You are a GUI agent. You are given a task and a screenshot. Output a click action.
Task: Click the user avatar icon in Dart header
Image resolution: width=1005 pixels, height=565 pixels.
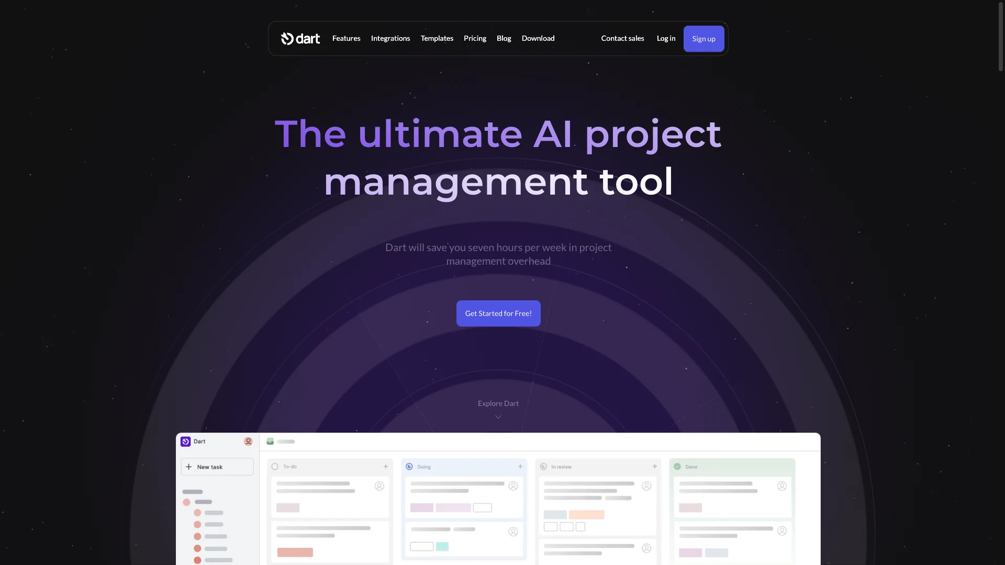pos(248,442)
